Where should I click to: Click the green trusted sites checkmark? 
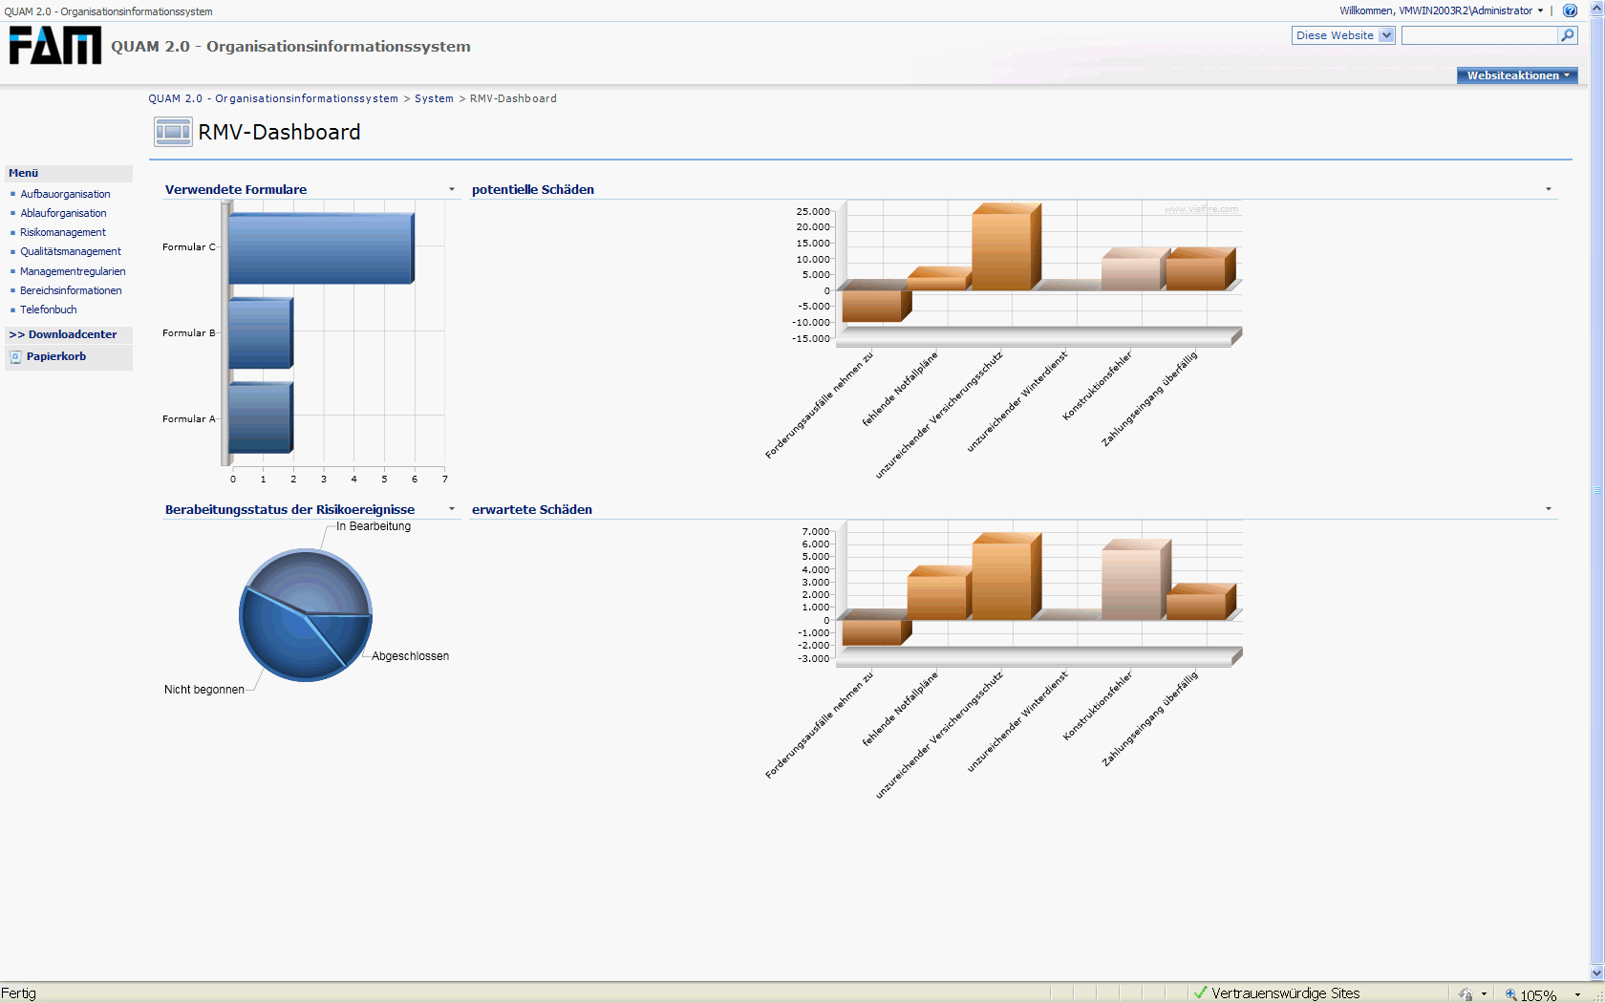coord(1201,993)
